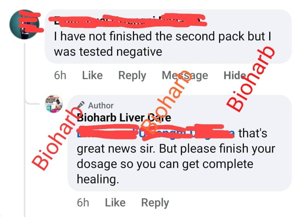Select the 'finish your dosage' reply bubble

180,143
